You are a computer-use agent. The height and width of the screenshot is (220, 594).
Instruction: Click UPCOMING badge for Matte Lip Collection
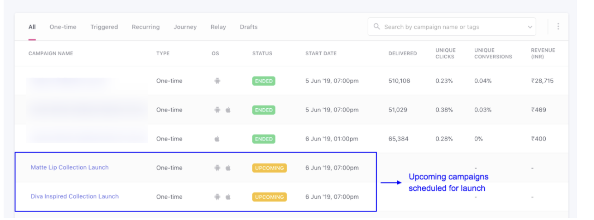pos(269,168)
